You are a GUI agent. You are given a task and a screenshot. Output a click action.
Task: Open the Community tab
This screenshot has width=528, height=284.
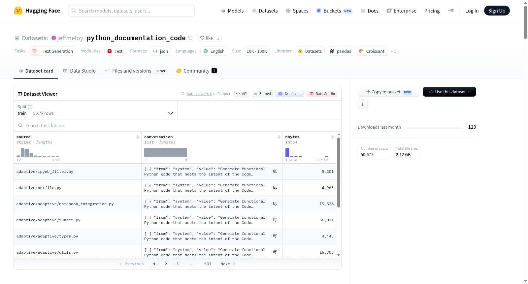coord(196,71)
